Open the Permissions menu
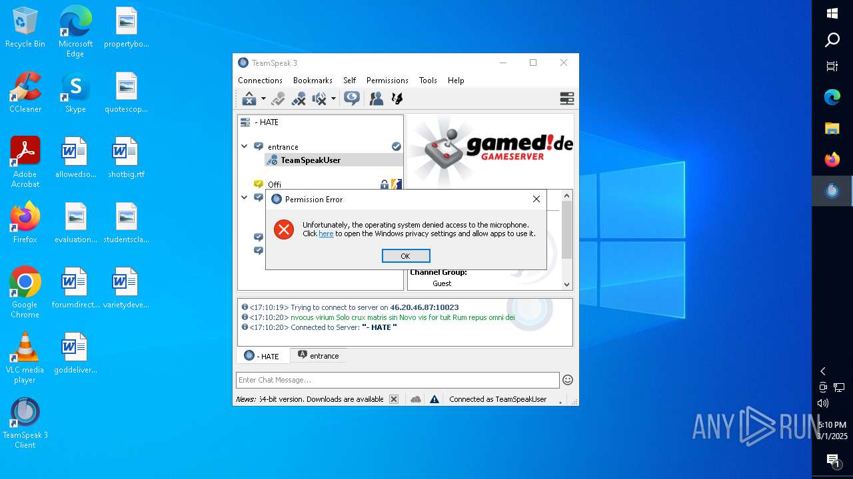Image resolution: width=853 pixels, height=479 pixels. (x=387, y=80)
